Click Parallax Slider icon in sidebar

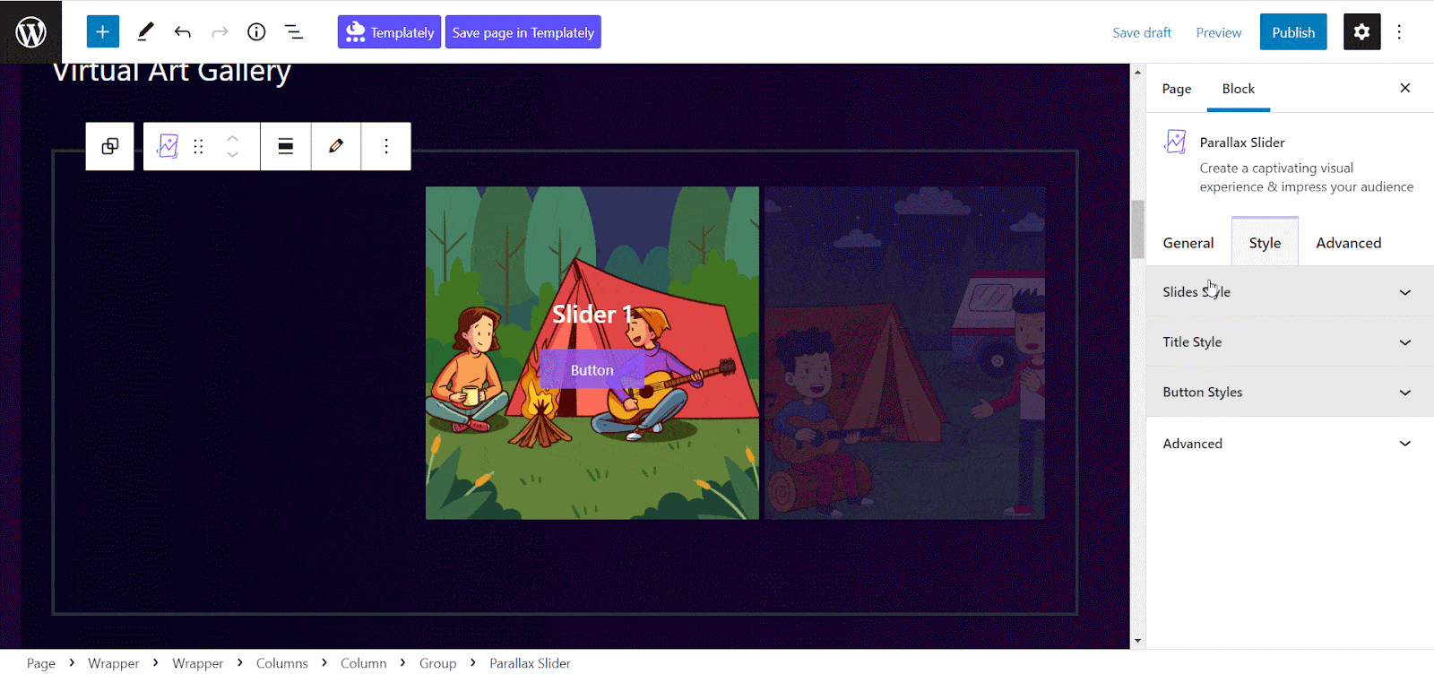pyautogui.click(x=1175, y=142)
